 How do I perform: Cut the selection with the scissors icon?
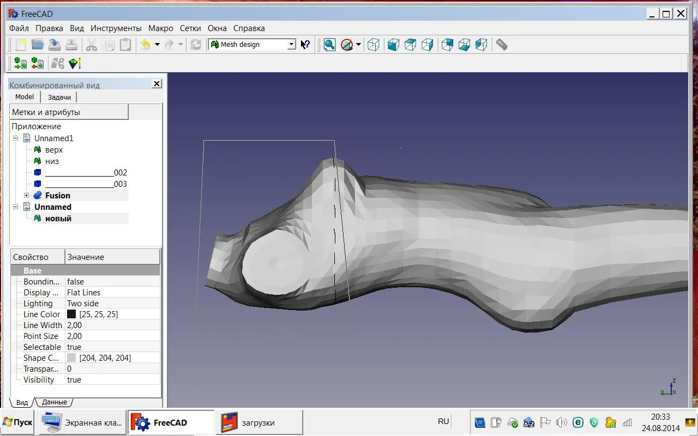tap(92, 45)
